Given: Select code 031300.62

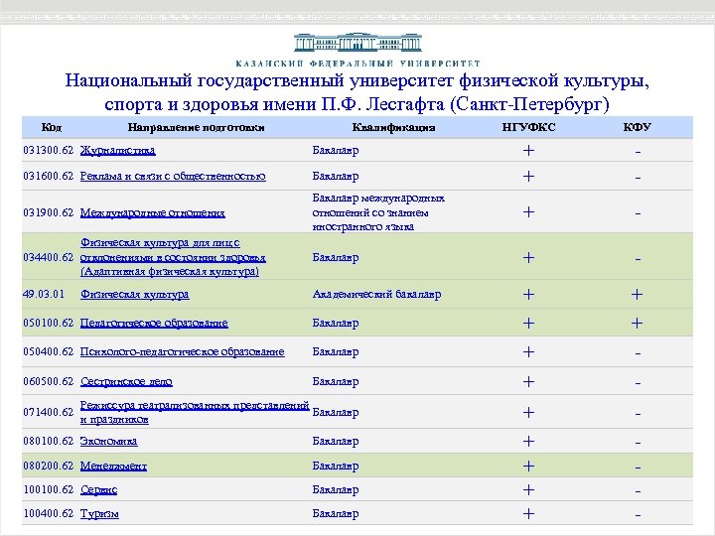Looking at the screenshot, I should 49,150.
